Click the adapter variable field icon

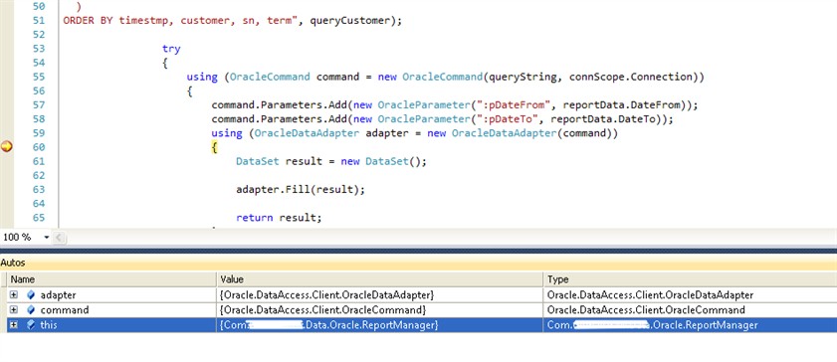31,294
